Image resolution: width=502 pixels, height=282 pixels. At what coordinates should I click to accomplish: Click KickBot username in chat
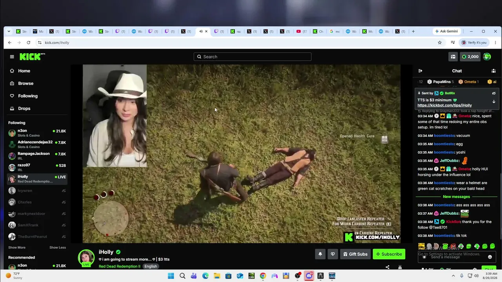453,222
